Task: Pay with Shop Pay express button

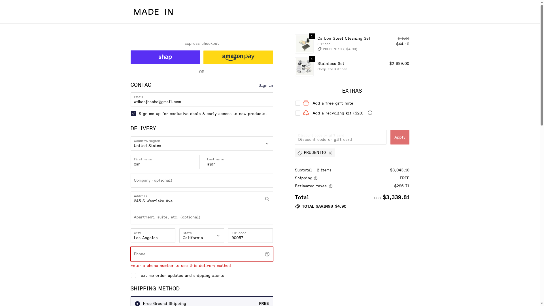Action: pos(165,57)
